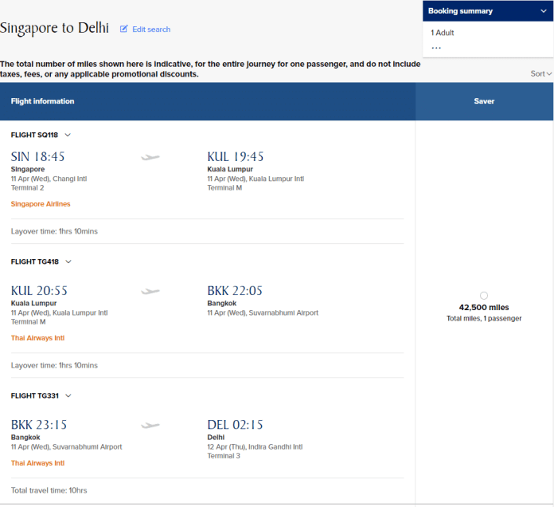The height and width of the screenshot is (507, 554).
Task: Click the Total travel time: 10hrs text
Action: tap(49, 490)
